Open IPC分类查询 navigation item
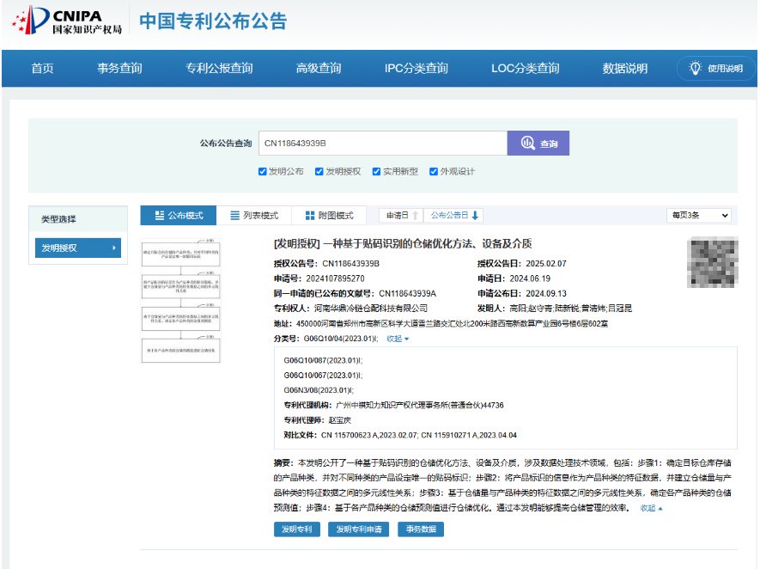Viewport: 760px width, 569px height. coord(416,69)
